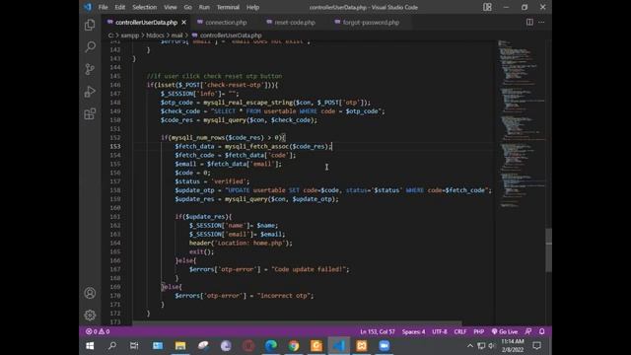The image size is (631, 355).
Task: Open the XAMPP icon on the taskbar
Action: click(362, 345)
